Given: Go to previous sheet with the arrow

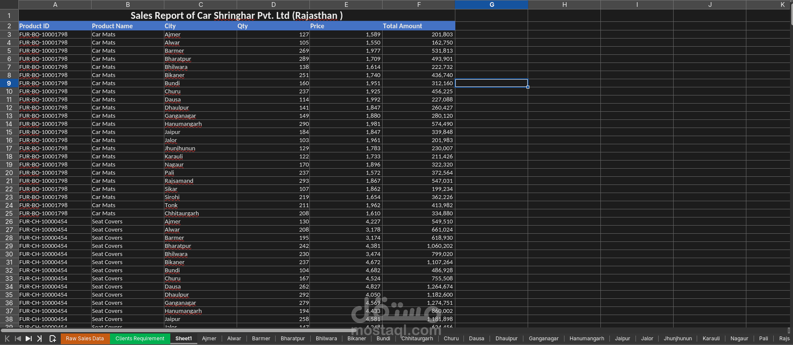Looking at the screenshot, I should click(x=18, y=339).
